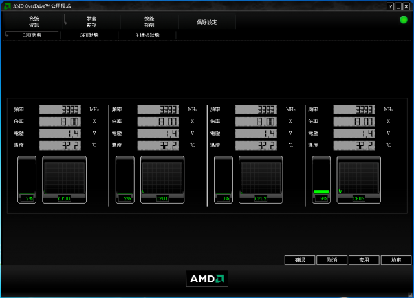Open help with the question mark button
The image size is (414, 298).
[x=390, y=6]
